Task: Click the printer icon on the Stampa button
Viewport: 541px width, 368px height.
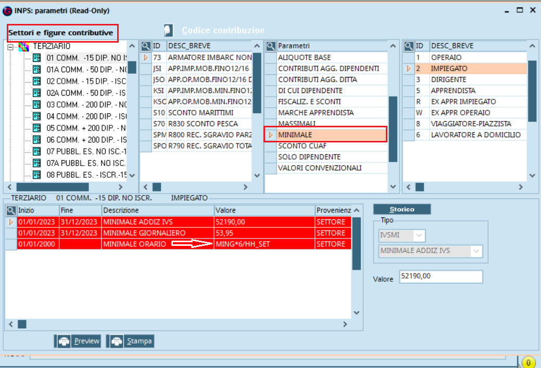Action: pyautogui.click(x=117, y=341)
